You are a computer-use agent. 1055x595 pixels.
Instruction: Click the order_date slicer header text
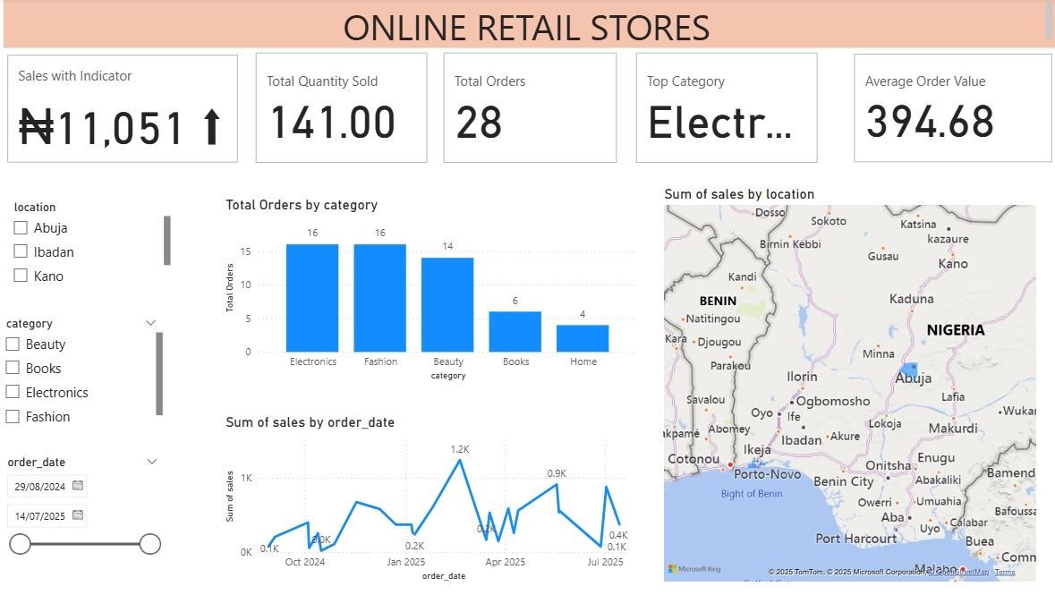tap(37, 463)
